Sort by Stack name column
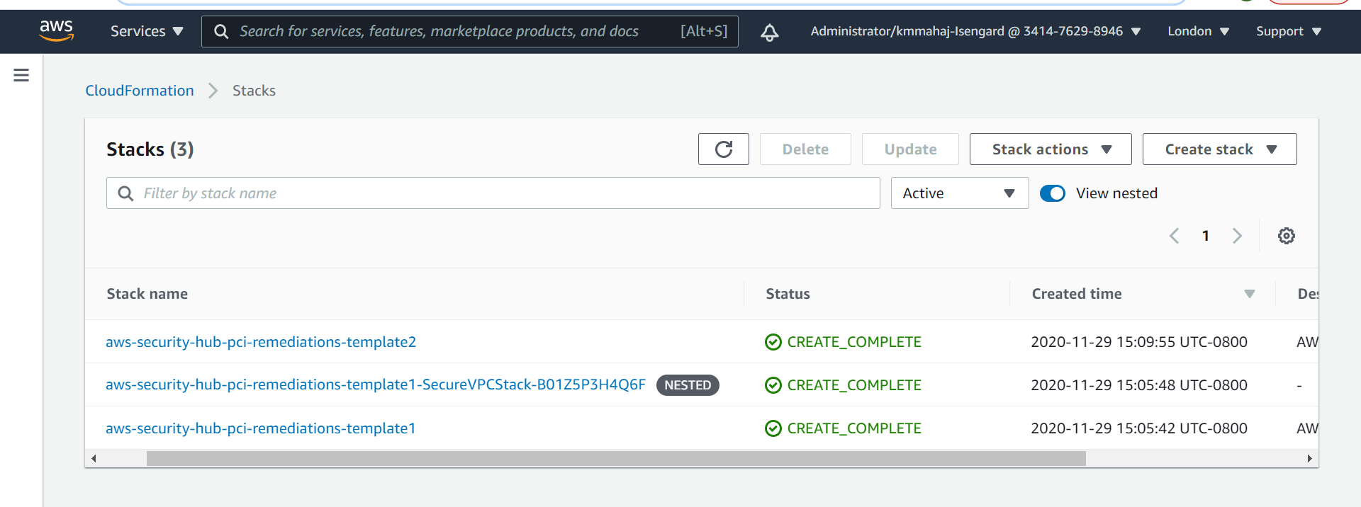The width and height of the screenshot is (1361, 507). [x=147, y=294]
